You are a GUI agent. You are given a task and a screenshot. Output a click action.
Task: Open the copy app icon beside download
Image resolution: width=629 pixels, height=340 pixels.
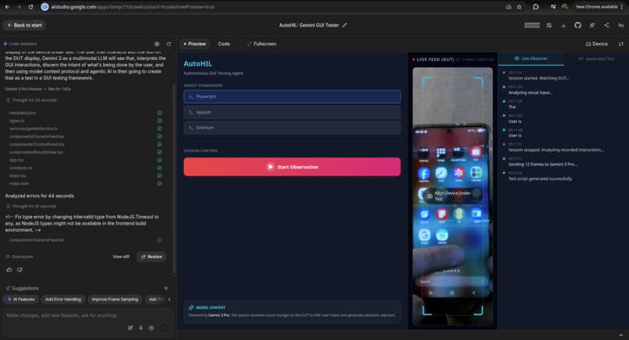click(x=549, y=25)
